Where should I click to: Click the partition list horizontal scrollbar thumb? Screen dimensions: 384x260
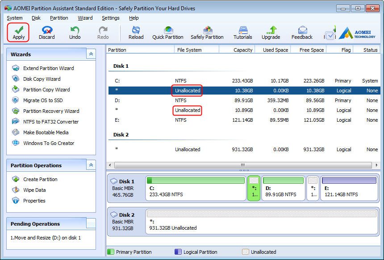click(x=243, y=165)
